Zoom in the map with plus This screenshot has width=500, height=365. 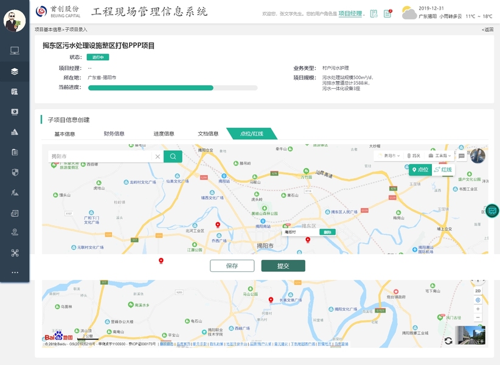[477, 309]
